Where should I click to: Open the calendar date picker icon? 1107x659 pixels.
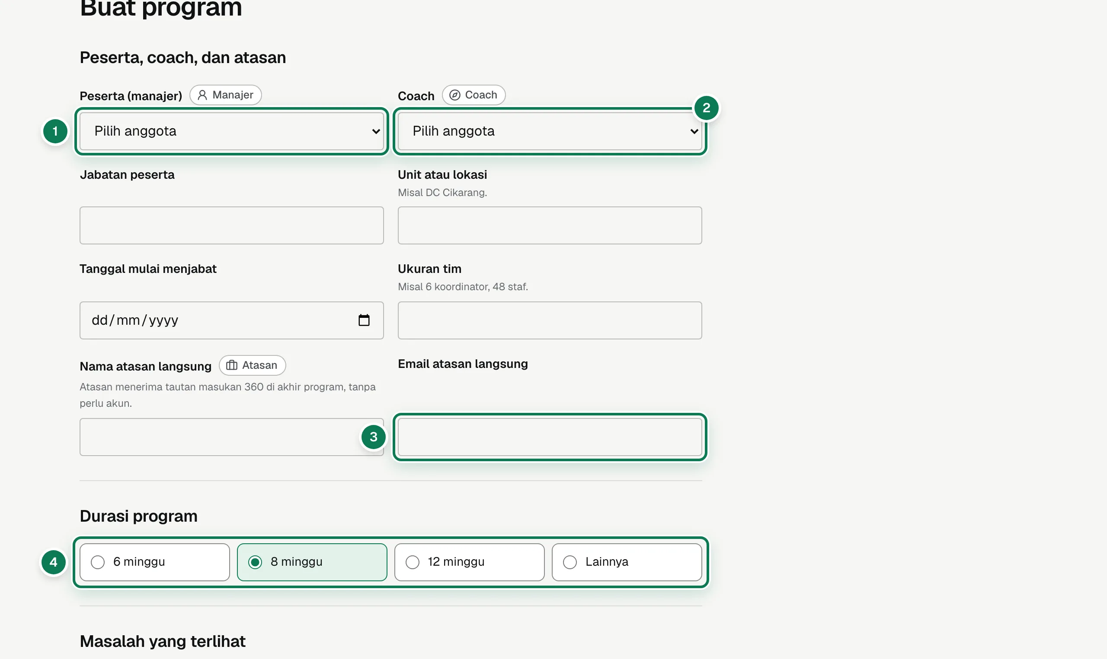[x=364, y=320]
